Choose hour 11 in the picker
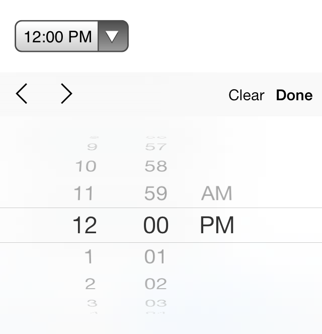Viewport: 322px width, 334px height. [x=84, y=193]
